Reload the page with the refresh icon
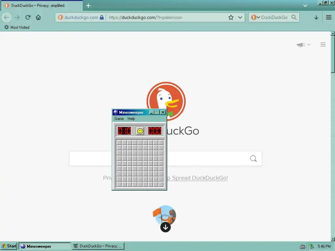The width and height of the screenshot is (335, 251). pos(28,17)
